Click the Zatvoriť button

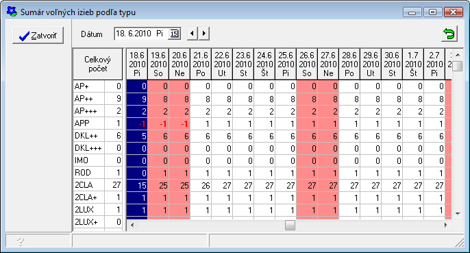[x=38, y=36]
